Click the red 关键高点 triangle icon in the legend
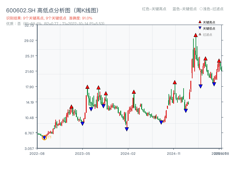 click(x=199, y=22)
